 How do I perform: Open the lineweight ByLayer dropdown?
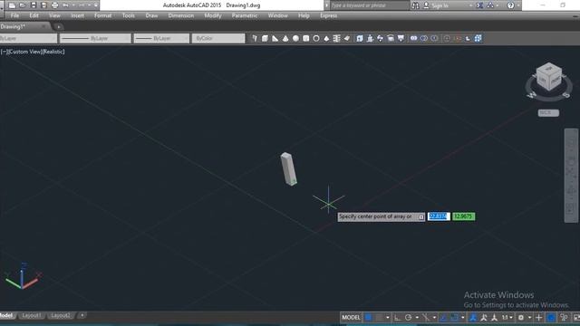tap(161, 38)
